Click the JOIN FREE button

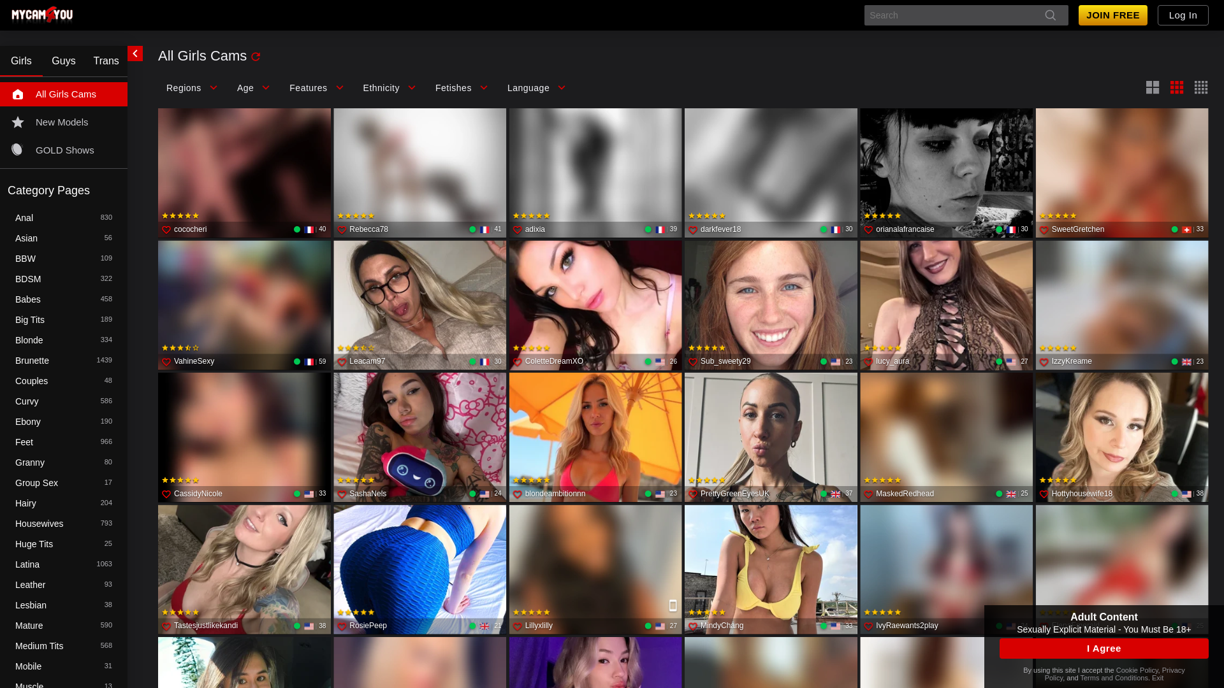1112,15
